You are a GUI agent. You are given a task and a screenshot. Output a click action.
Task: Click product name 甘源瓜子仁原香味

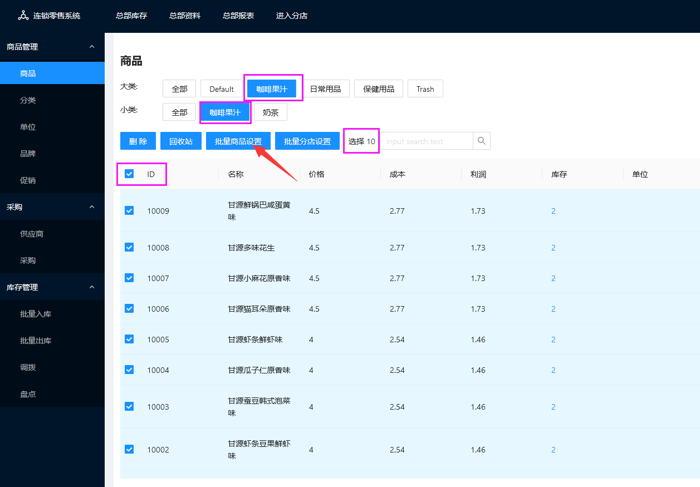point(259,370)
